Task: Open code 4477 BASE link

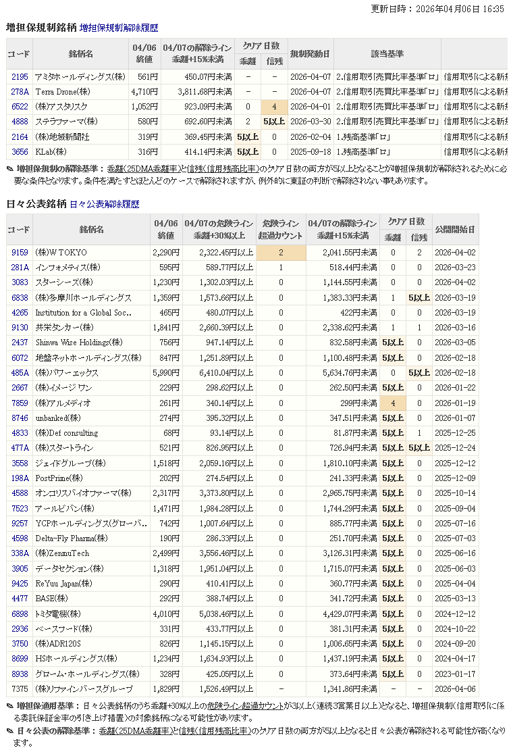Action: [x=20, y=598]
